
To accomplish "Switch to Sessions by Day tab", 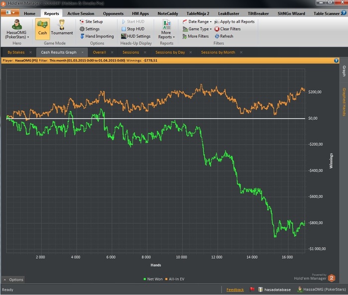I will (x=170, y=52).
